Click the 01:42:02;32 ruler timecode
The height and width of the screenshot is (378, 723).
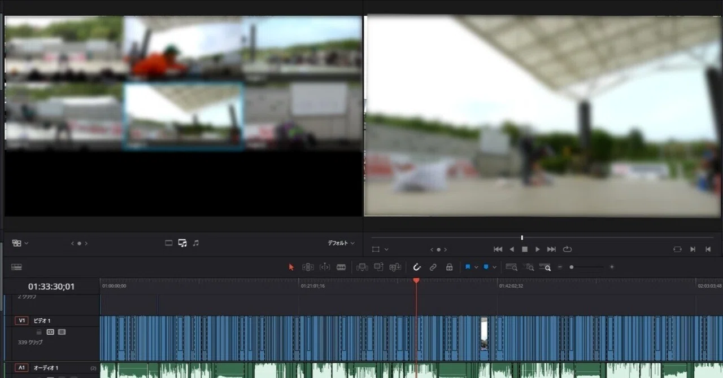pyautogui.click(x=511, y=286)
